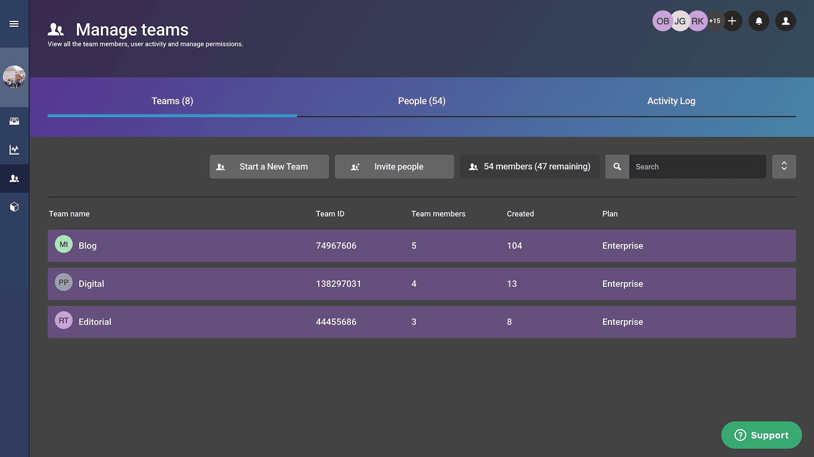Open the Support help button
814x457 pixels.
click(762, 435)
